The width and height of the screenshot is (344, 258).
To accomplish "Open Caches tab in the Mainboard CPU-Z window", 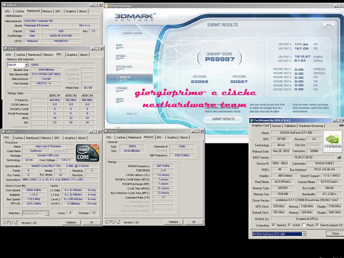I will pos(20,11).
